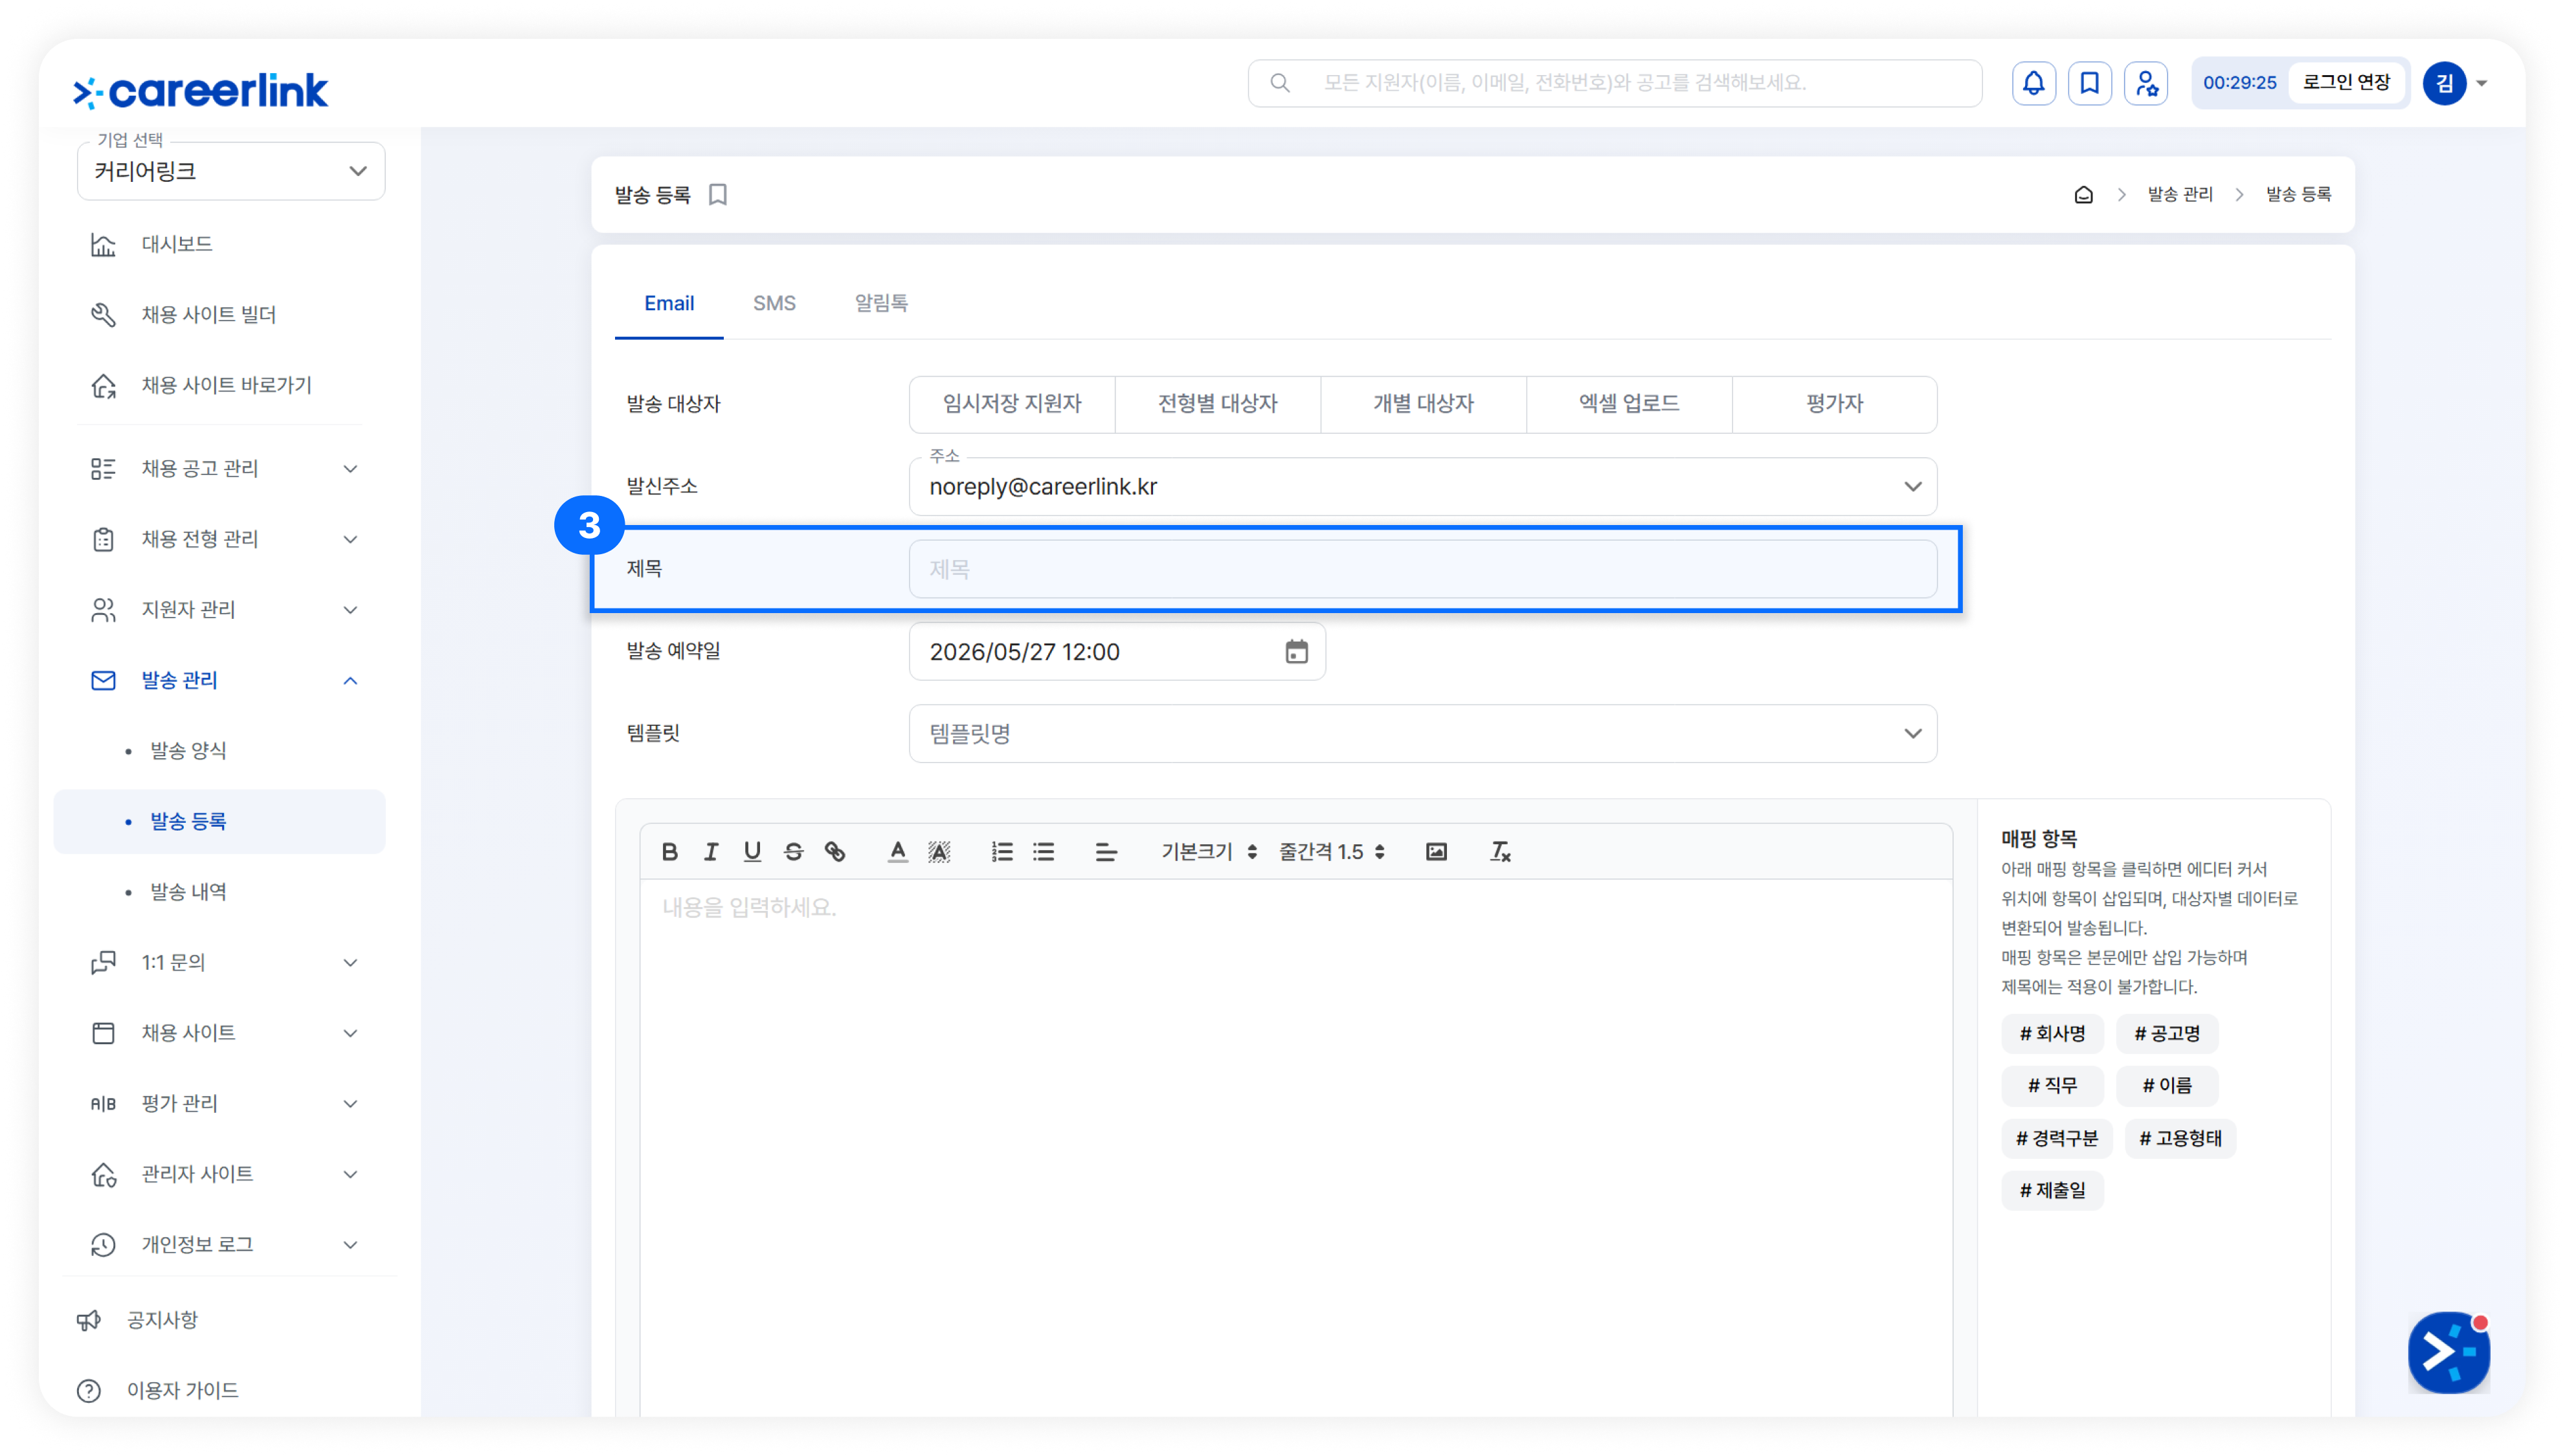2565x1456 pixels.
Task: Open the calendar picker for 발송 예약일
Action: pos(1296,651)
